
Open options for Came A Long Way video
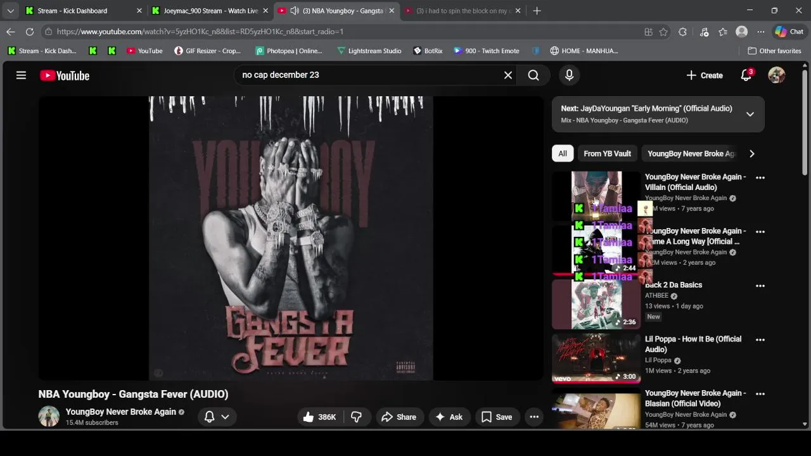tap(760, 231)
